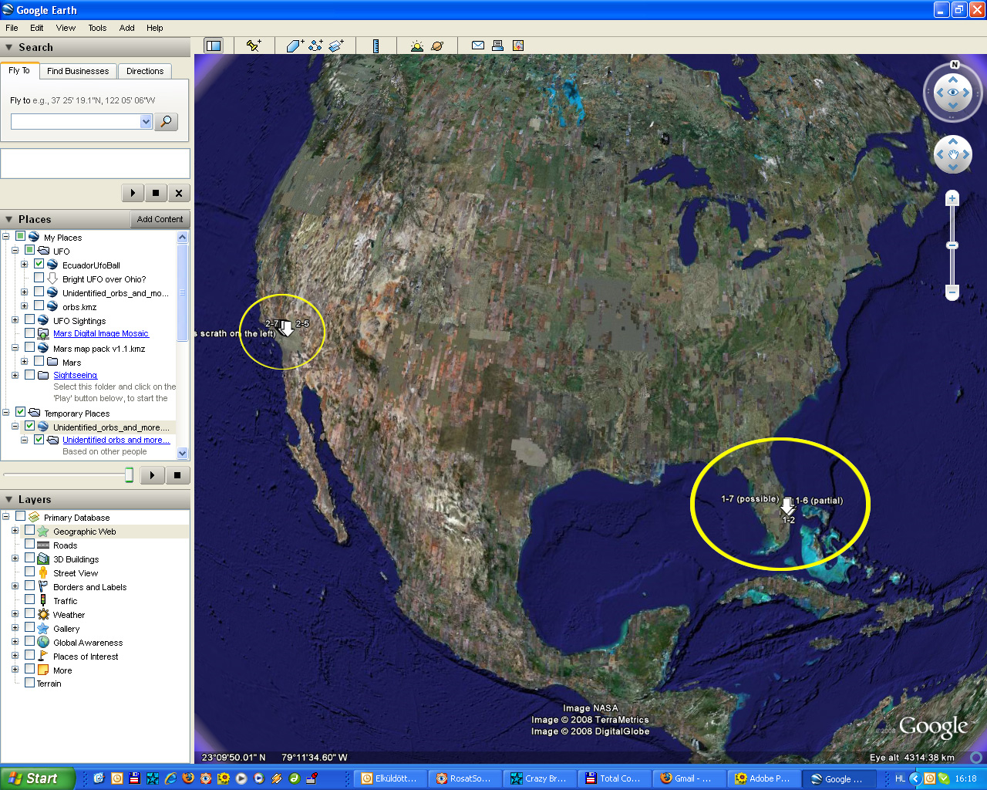The width and height of the screenshot is (987, 790).
Task: Collapse the Primary Database tree
Action: (5, 516)
